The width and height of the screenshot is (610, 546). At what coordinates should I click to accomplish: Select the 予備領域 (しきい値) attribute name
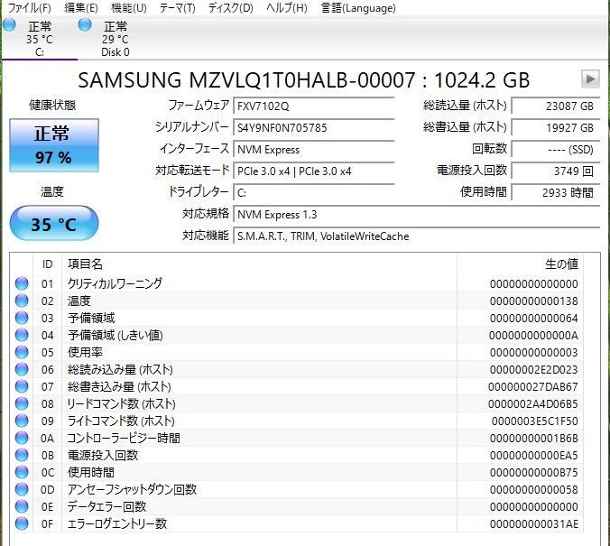116,335
